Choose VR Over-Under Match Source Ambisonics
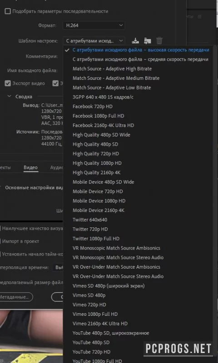218x363 pixels. (x=116, y=267)
